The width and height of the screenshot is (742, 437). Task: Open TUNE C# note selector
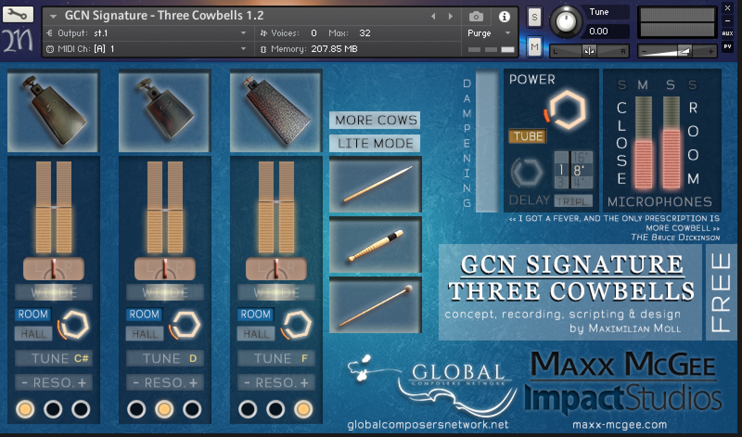[54, 358]
